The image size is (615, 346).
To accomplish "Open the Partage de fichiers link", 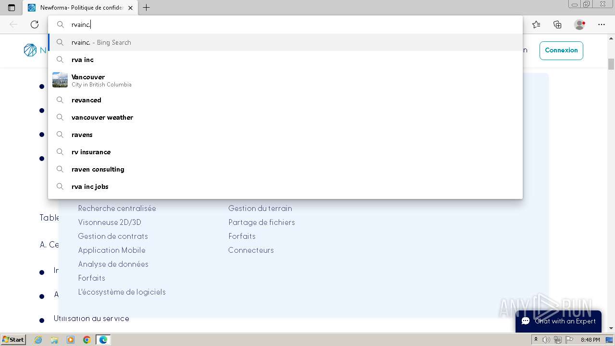I will coord(261,222).
